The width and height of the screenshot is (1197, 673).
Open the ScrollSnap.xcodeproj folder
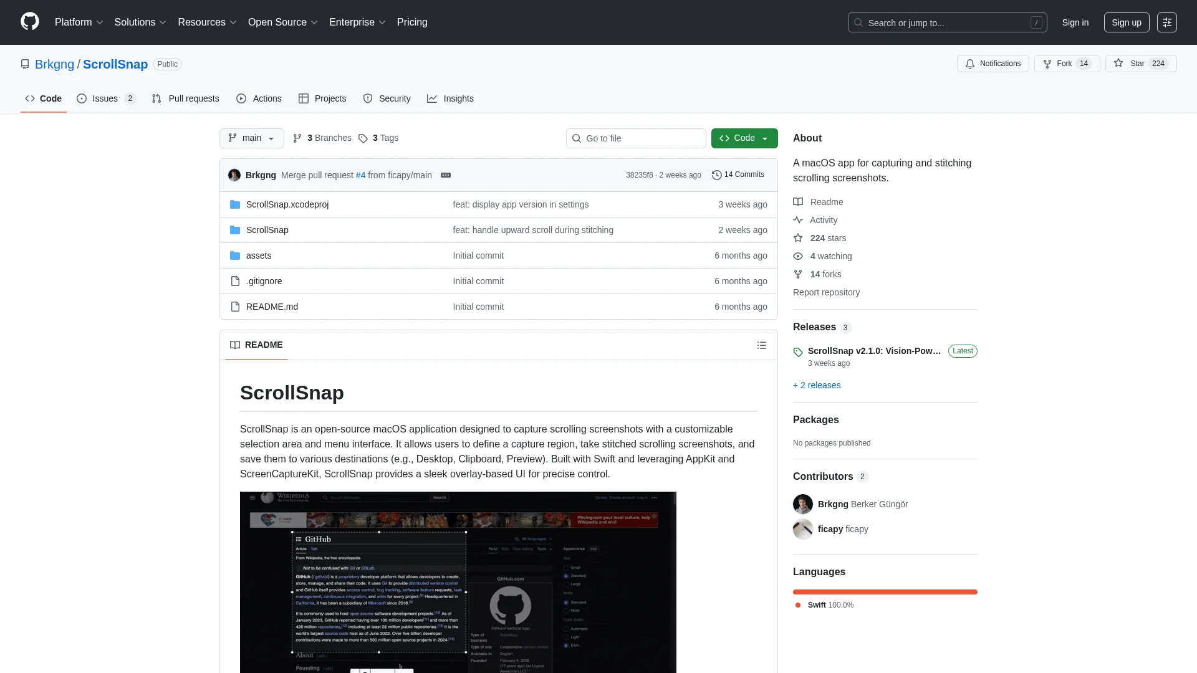287,204
